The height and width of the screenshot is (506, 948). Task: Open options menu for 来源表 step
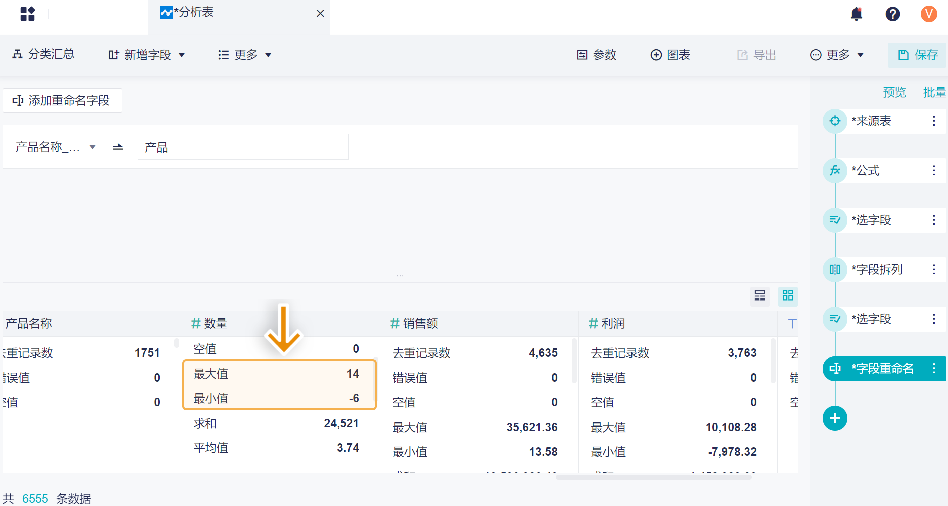934,121
